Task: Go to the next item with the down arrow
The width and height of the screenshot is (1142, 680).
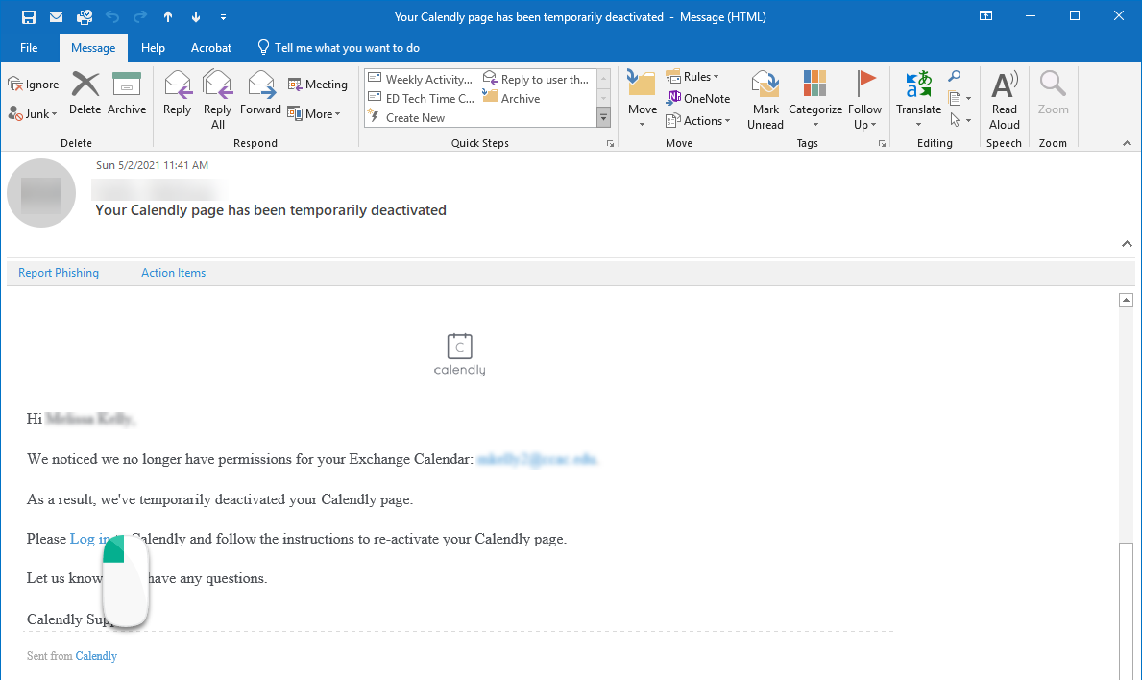Action: [x=196, y=16]
